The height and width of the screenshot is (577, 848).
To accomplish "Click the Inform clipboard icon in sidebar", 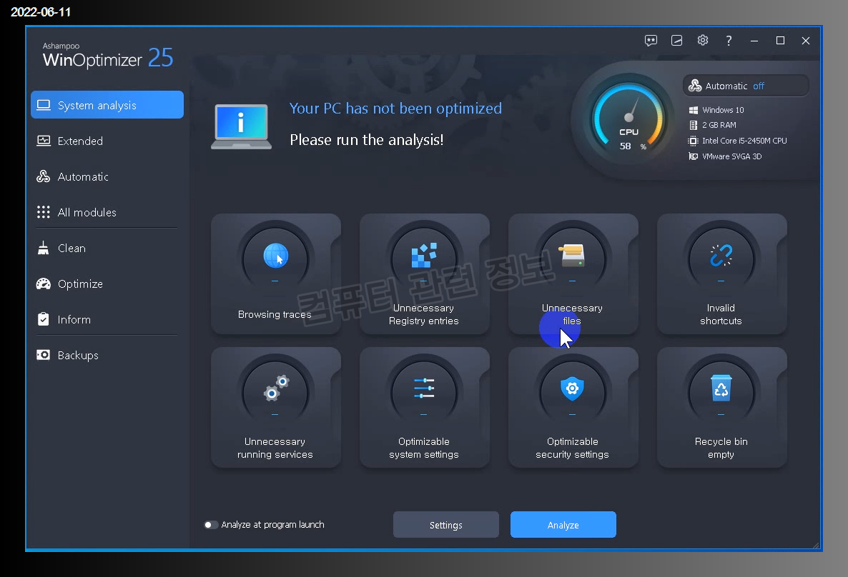I will pyautogui.click(x=44, y=319).
